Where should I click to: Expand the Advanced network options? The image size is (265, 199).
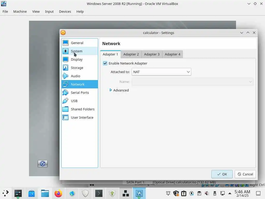(x=119, y=90)
